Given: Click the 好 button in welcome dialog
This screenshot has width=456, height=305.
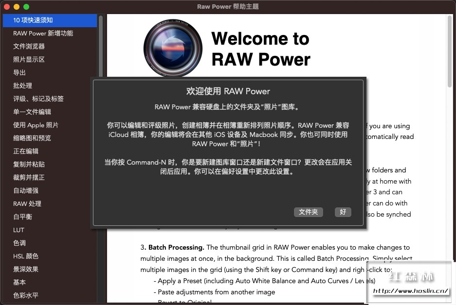Looking at the screenshot, I should tap(343, 212).
